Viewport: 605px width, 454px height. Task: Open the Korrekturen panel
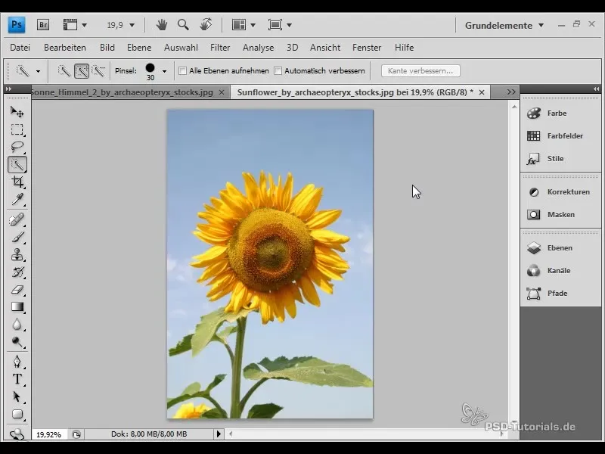[x=560, y=192]
